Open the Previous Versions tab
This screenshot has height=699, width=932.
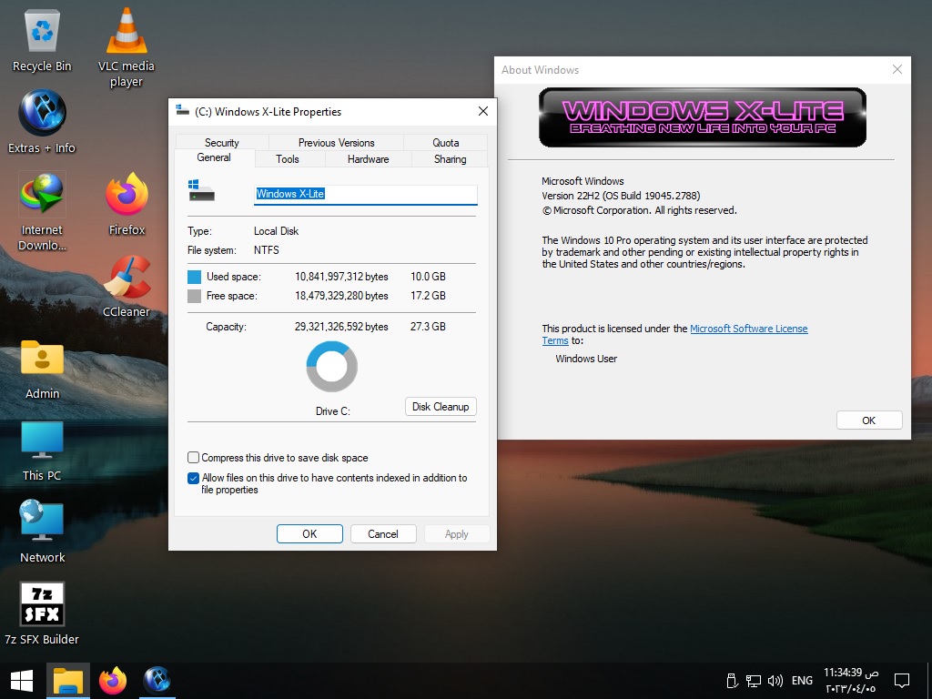(337, 143)
